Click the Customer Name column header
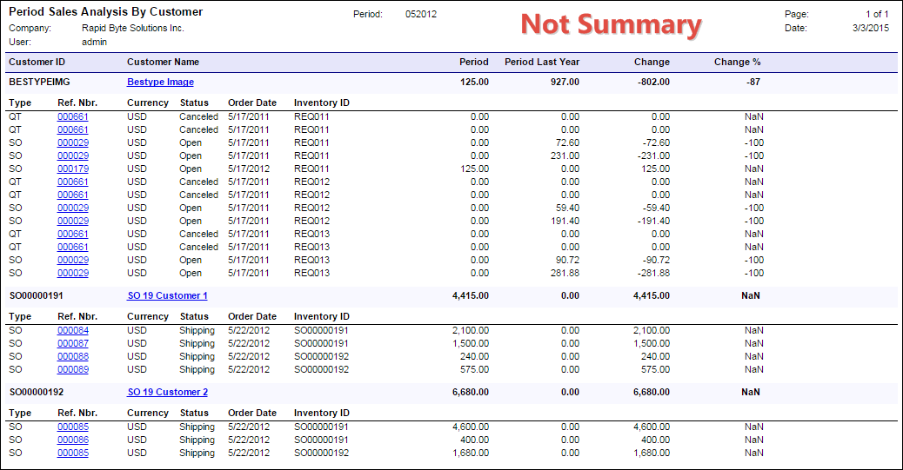903x470 pixels. [163, 63]
